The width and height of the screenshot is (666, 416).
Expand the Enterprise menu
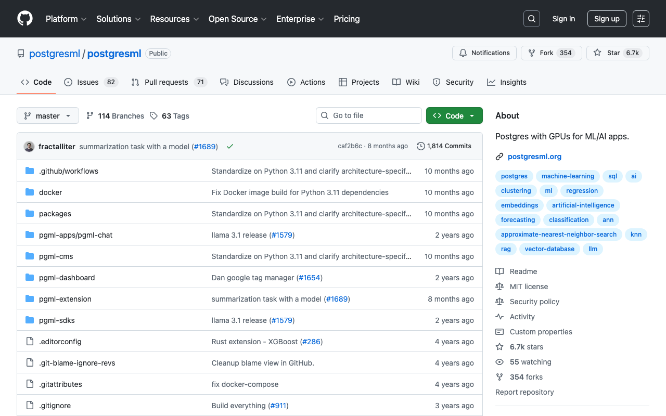(x=300, y=19)
